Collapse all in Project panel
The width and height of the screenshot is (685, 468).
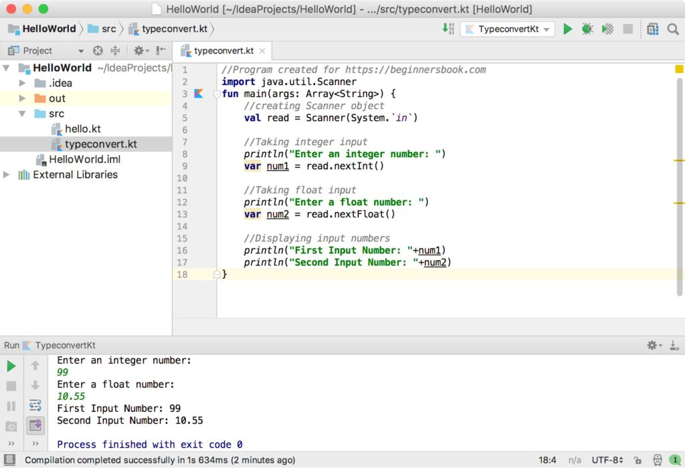coord(115,51)
